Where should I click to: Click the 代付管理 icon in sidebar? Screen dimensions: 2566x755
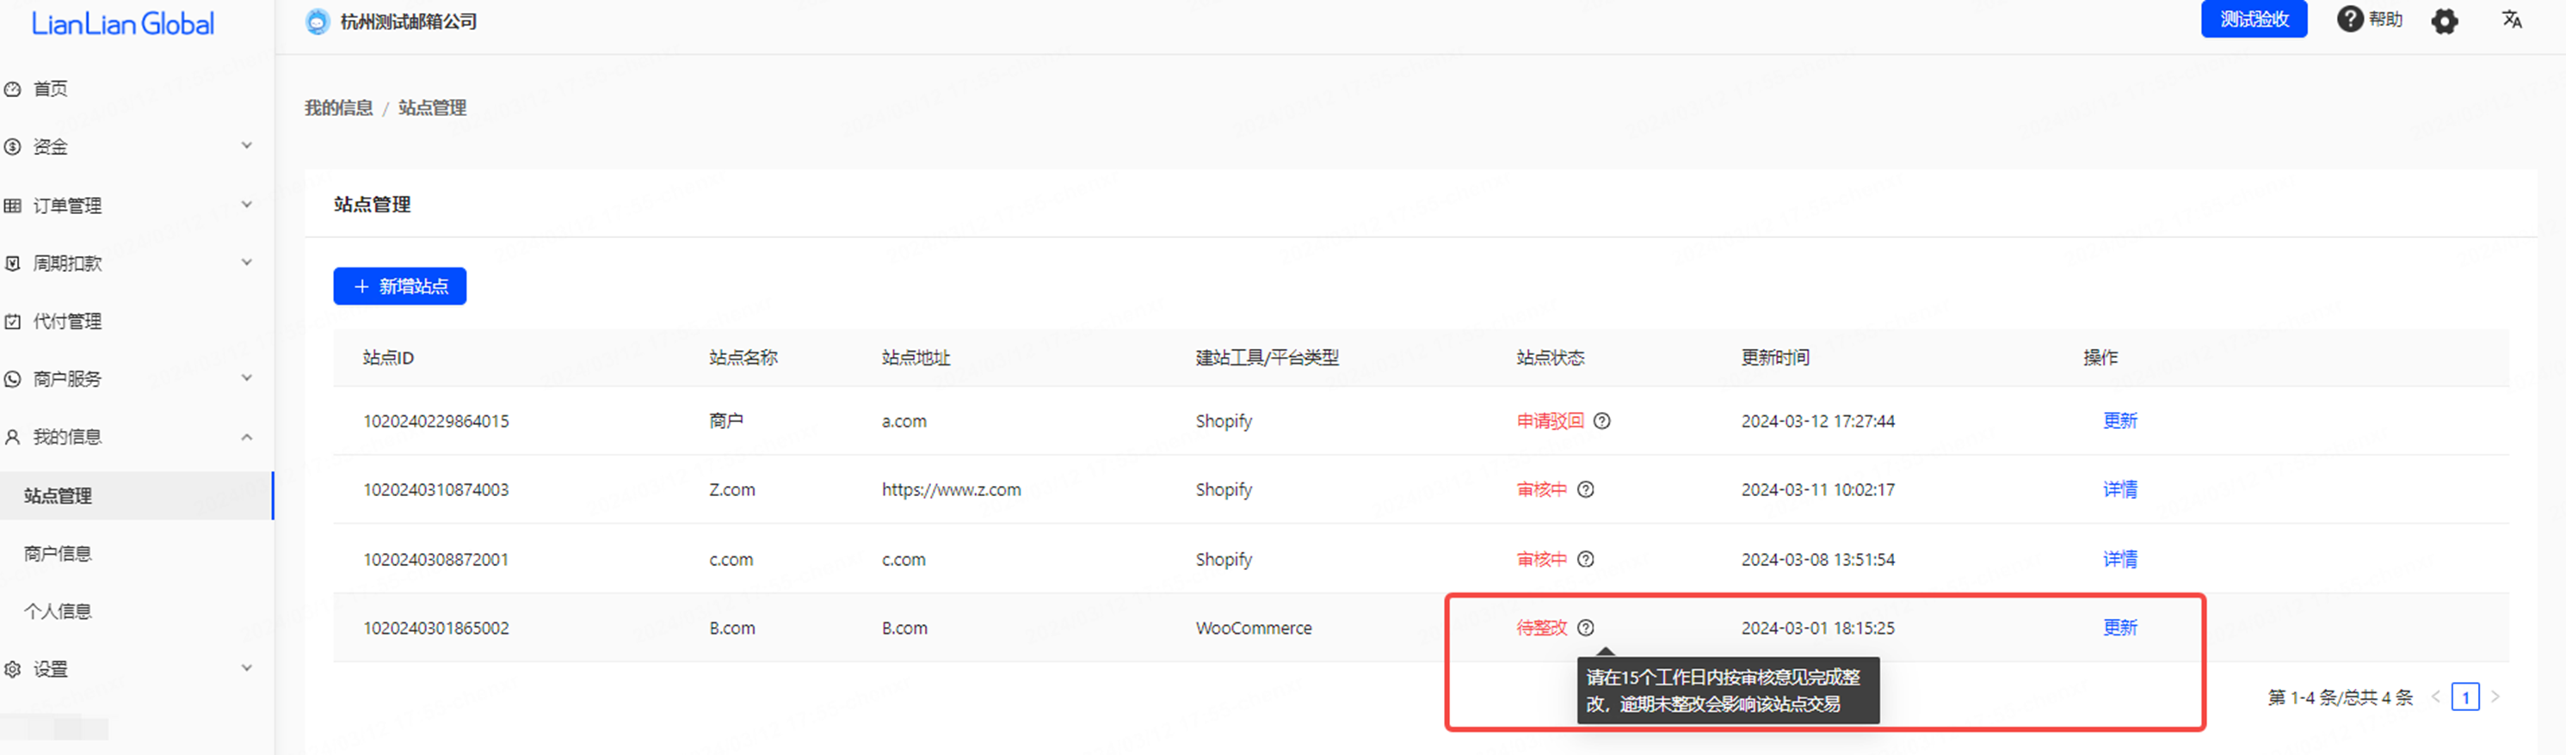tap(13, 322)
